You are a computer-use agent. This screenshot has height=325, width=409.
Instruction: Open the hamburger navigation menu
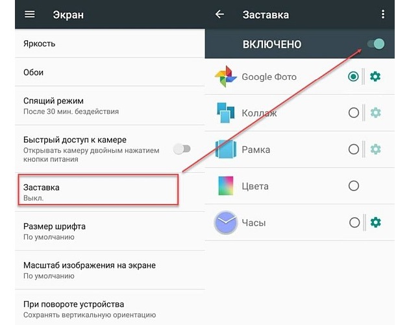pos(29,14)
